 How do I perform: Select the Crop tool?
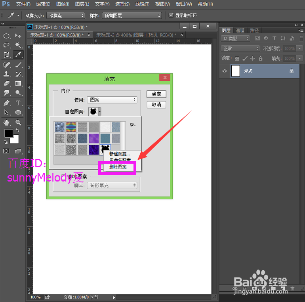coord(6,55)
